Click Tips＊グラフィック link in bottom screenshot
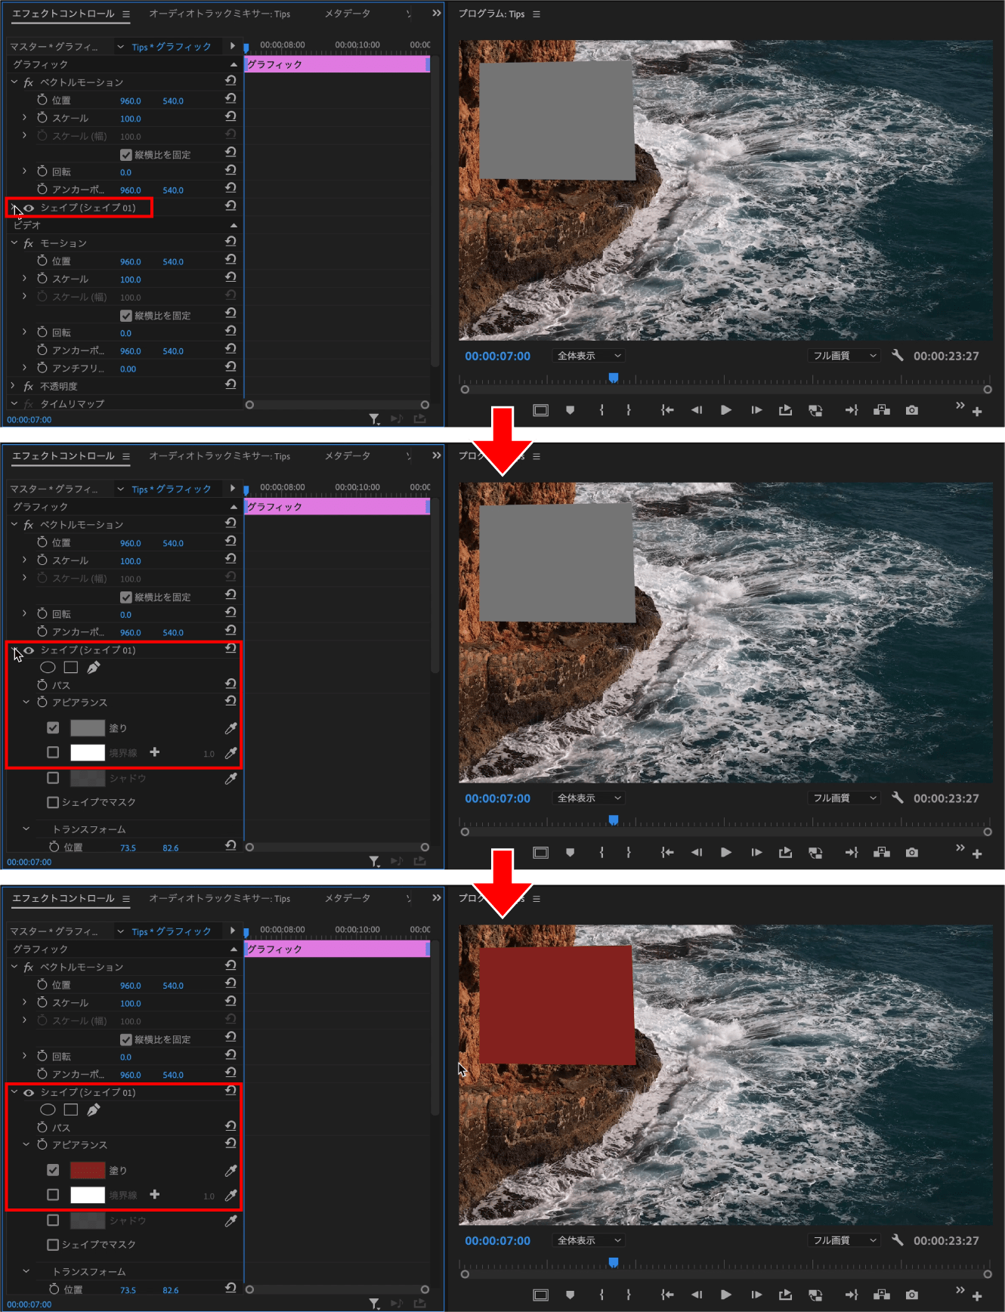 [x=172, y=931]
